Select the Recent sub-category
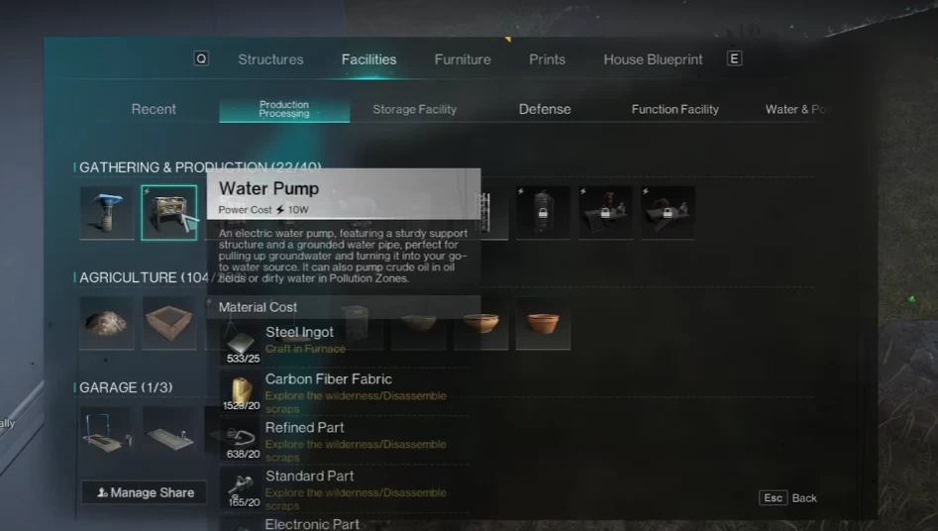The width and height of the screenshot is (938, 531). (x=154, y=109)
